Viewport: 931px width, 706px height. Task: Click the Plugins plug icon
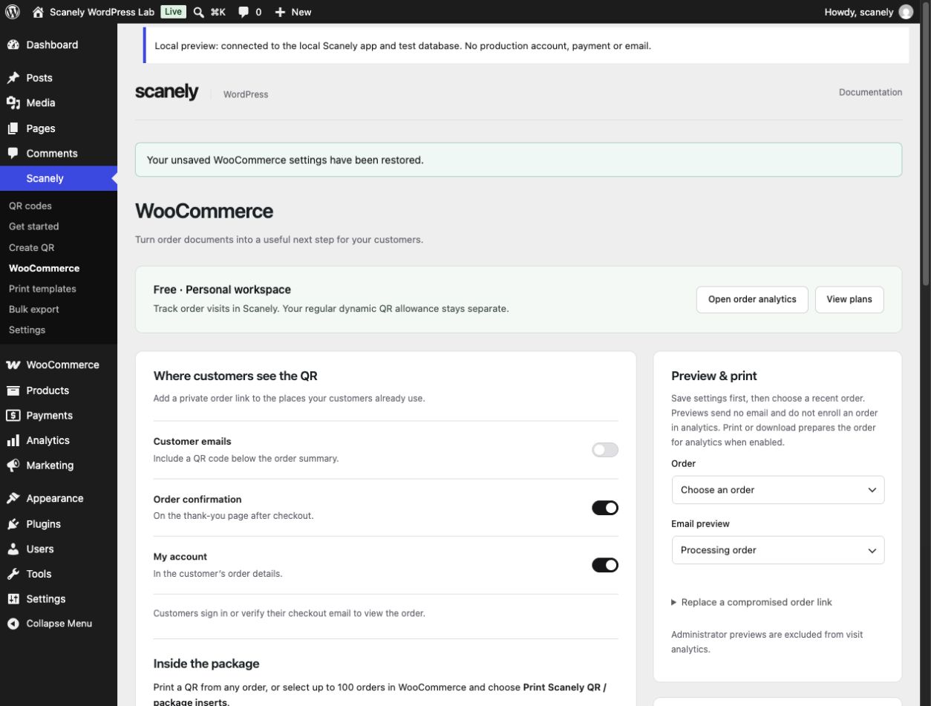(x=13, y=524)
